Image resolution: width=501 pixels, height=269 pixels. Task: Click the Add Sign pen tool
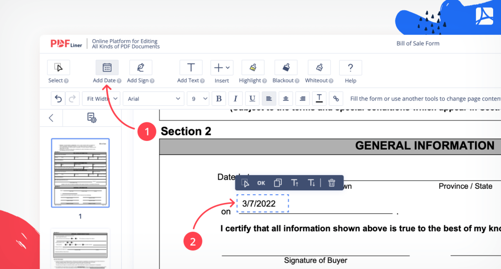pos(140,68)
